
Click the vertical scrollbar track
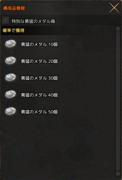[118, 101]
